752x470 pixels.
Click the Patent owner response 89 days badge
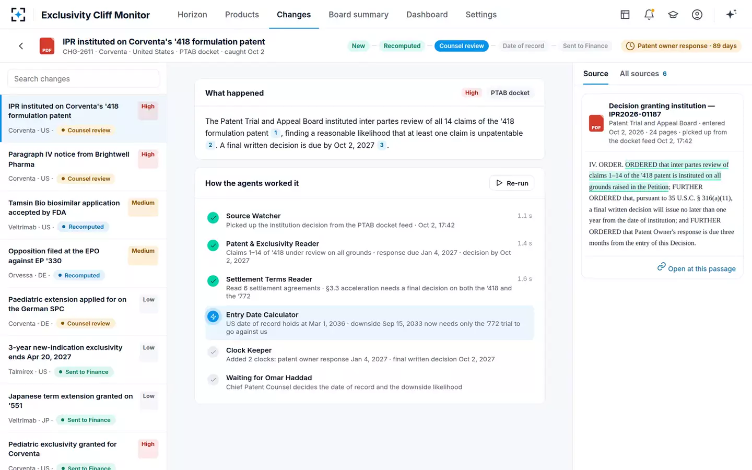pos(681,46)
